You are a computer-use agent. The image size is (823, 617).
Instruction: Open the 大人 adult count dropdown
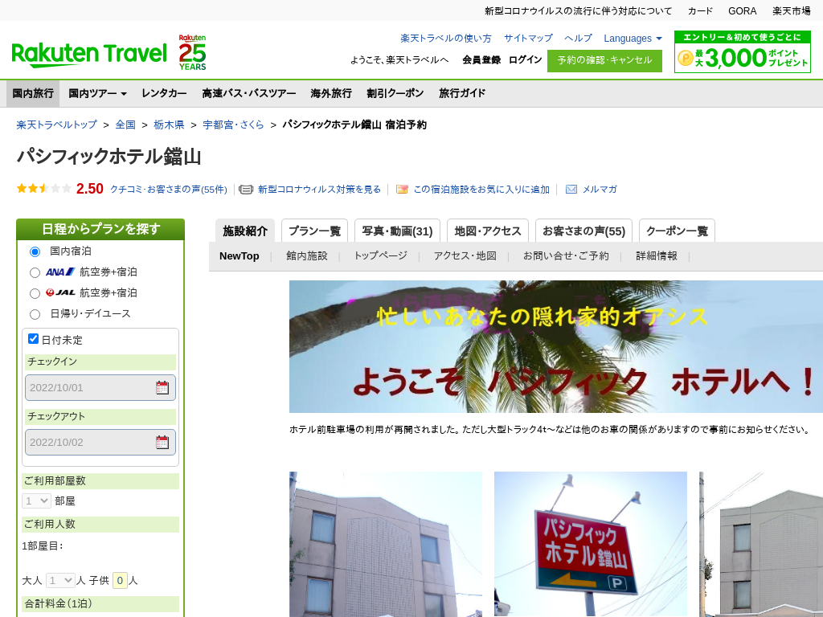(60, 580)
